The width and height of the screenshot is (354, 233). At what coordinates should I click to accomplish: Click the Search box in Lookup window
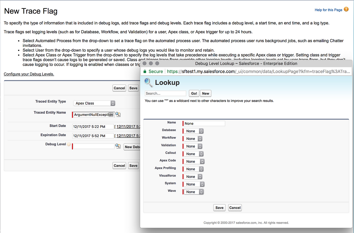pyautogui.click(x=165, y=93)
